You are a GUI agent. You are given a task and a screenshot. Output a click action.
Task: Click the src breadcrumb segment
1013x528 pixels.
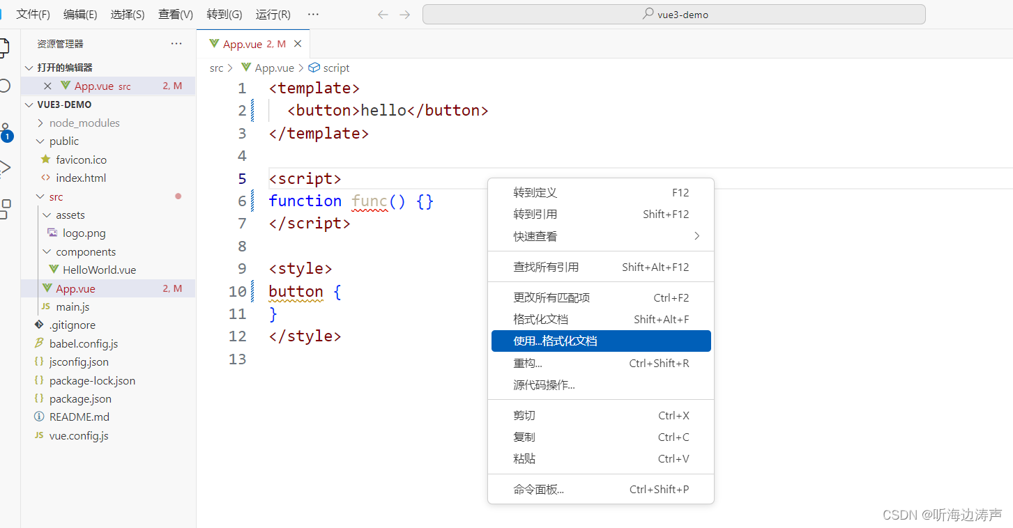pos(217,68)
